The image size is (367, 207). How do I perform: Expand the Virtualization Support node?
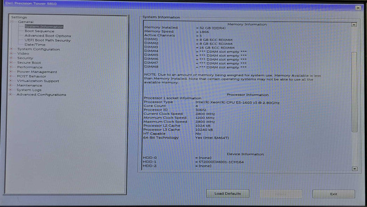pos(11,81)
